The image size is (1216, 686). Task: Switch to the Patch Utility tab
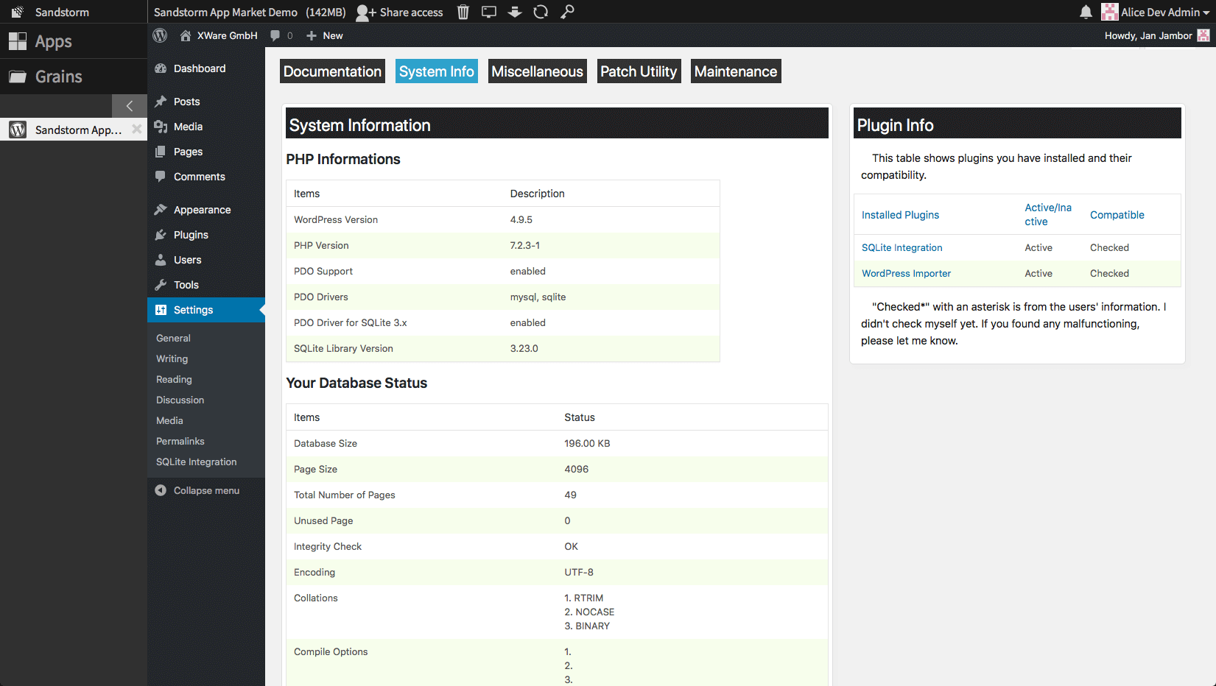tap(639, 71)
